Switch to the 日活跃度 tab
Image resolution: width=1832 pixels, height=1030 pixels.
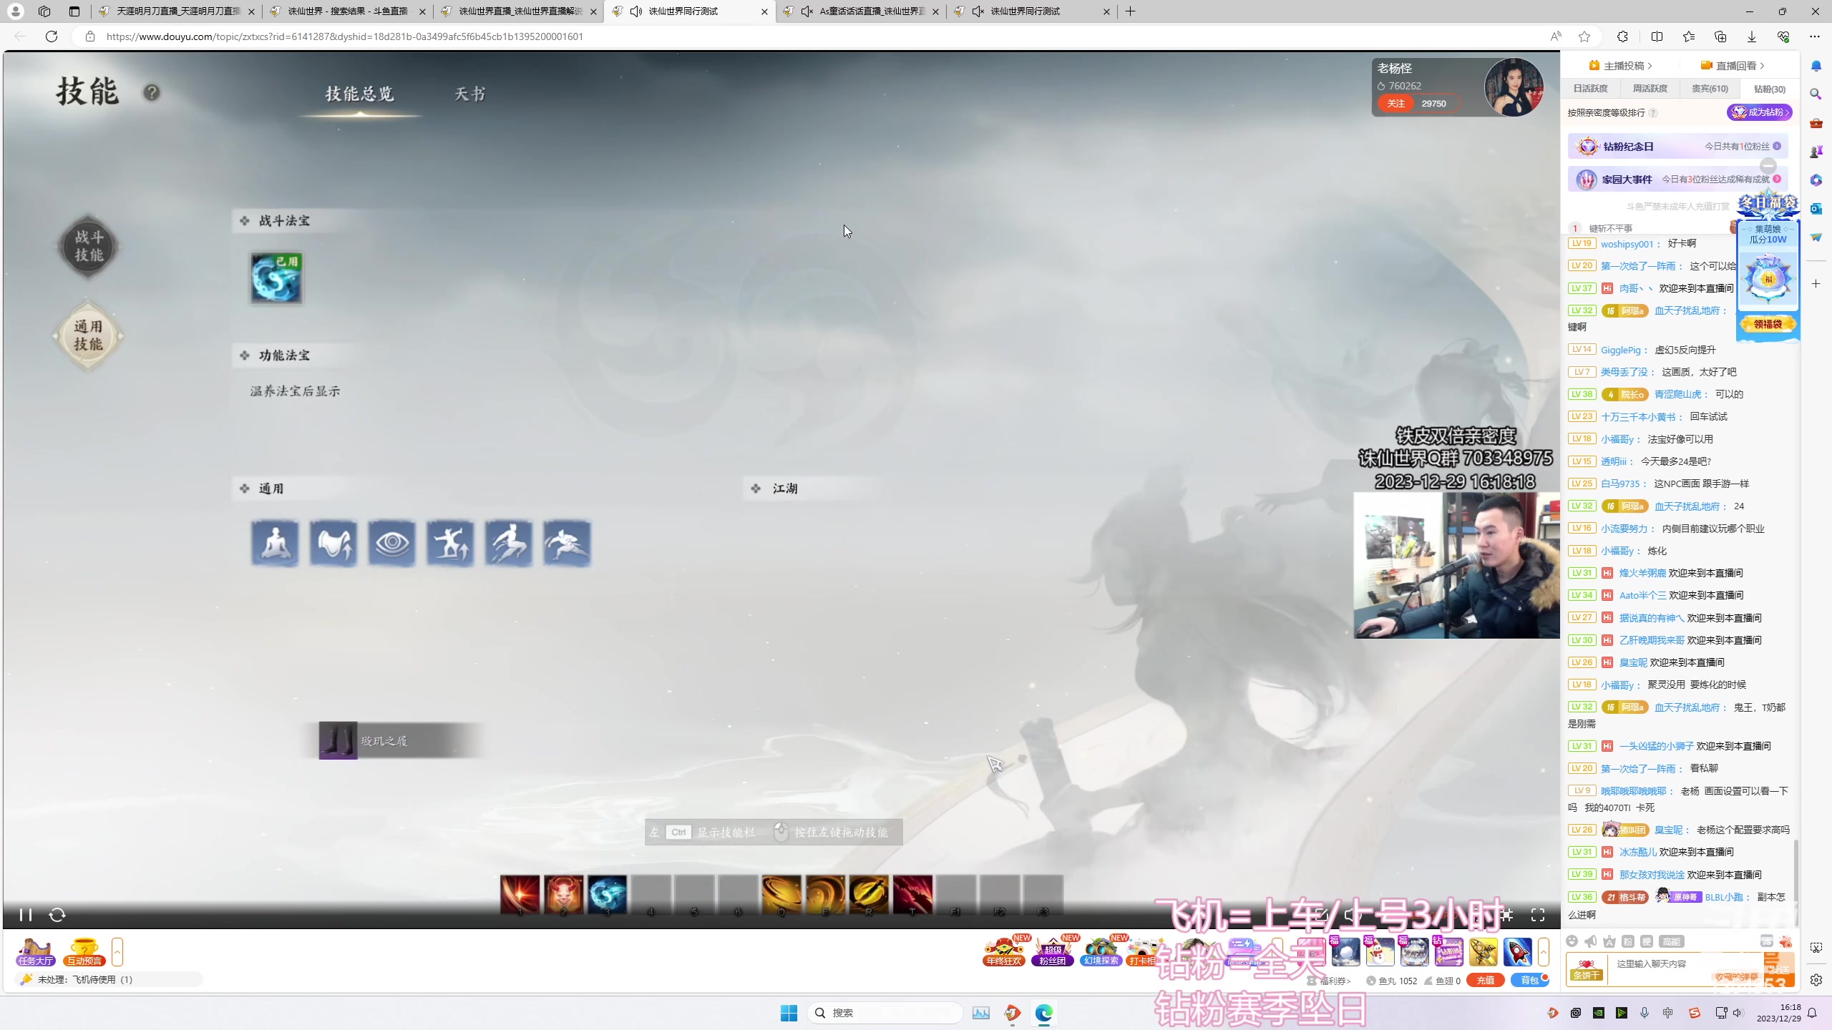tap(1590, 89)
